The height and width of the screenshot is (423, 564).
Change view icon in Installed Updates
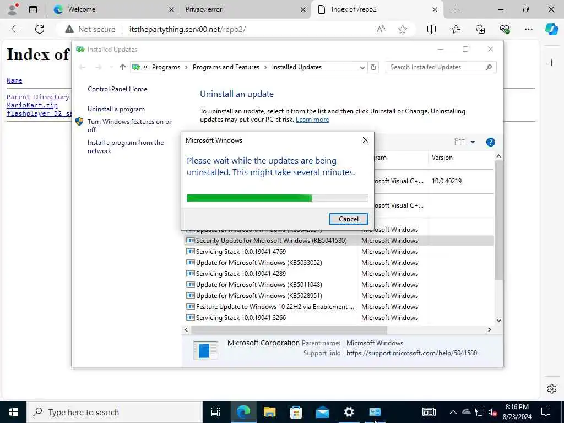pos(460,142)
